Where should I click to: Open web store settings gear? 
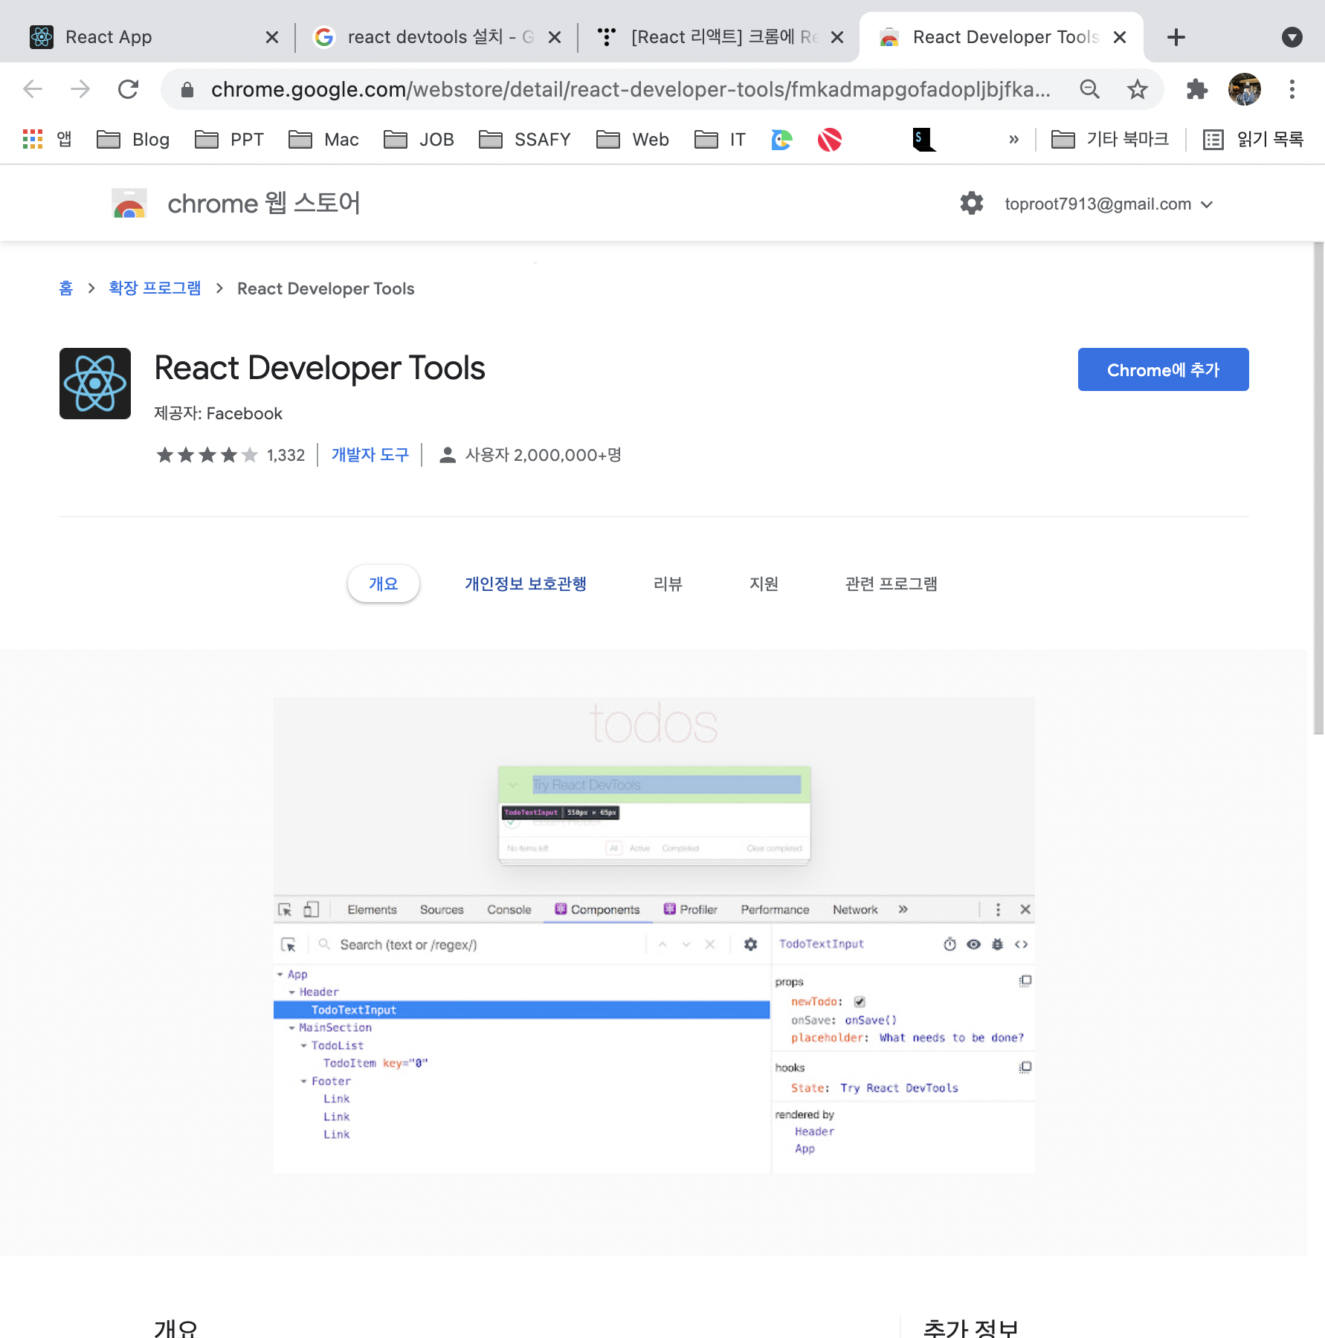pos(971,203)
